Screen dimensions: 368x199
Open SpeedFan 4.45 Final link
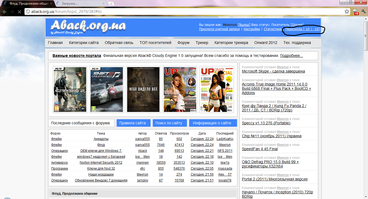[x=260, y=149]
